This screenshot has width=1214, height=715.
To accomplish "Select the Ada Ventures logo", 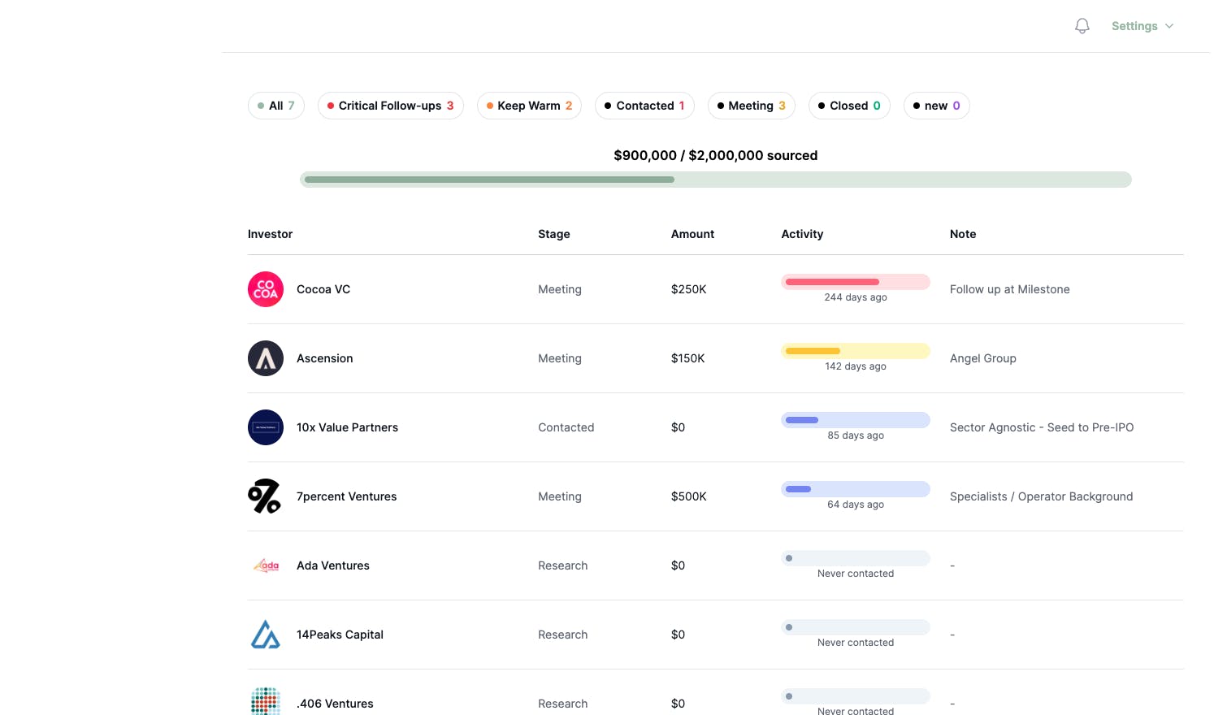I will pyautogui.click(x=266, y=565).
